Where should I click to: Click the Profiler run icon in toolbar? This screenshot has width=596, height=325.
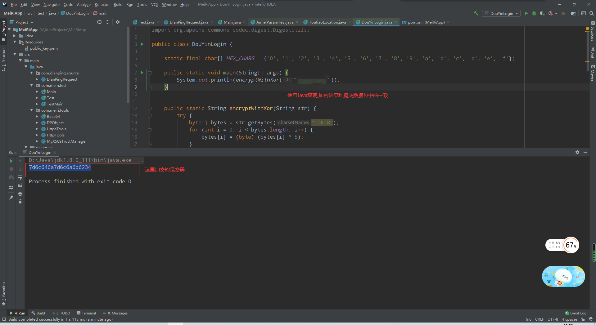click(550, 13)
